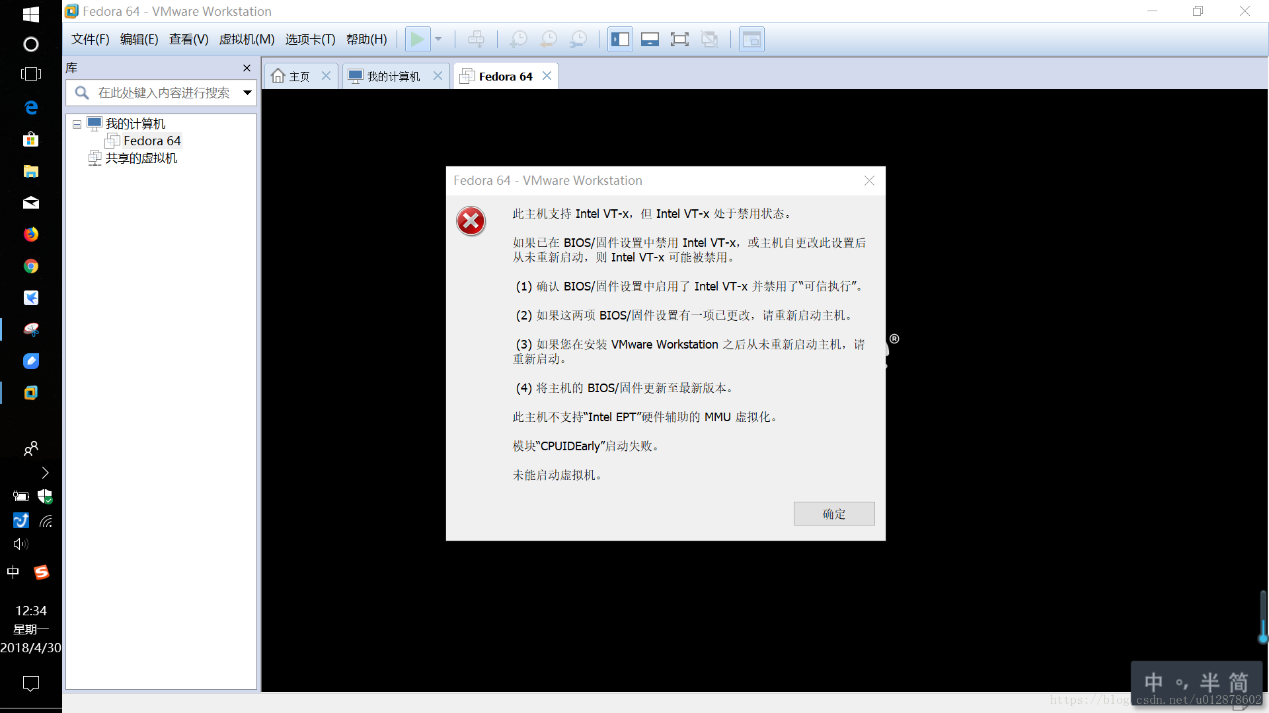Image resolution: width=1269 pixels, height=713 pixels.
Task: Toggle the thumbnail bar view icon
Action: [x=650, y=40]
